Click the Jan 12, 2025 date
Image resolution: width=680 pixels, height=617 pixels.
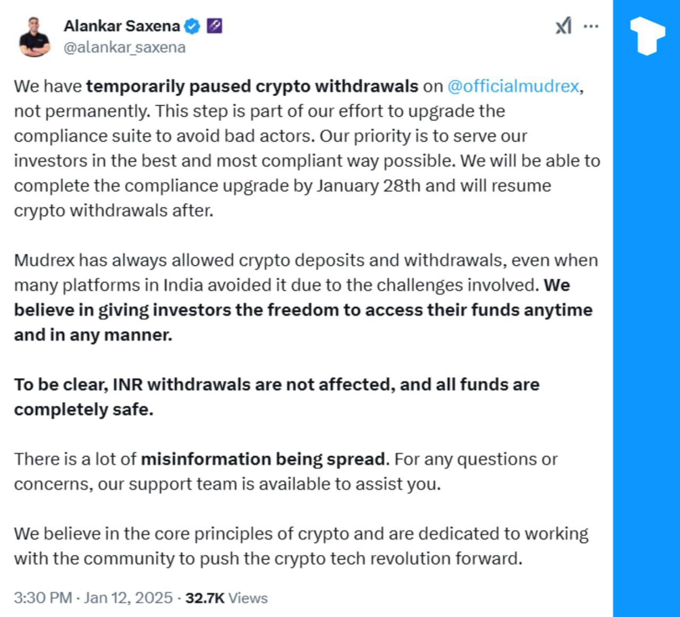128,598
